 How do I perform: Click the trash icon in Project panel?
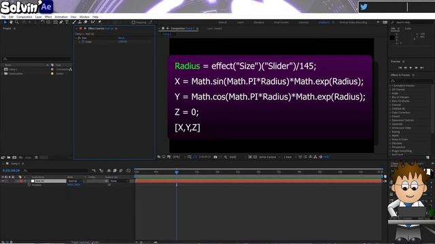tap(36, 157)
